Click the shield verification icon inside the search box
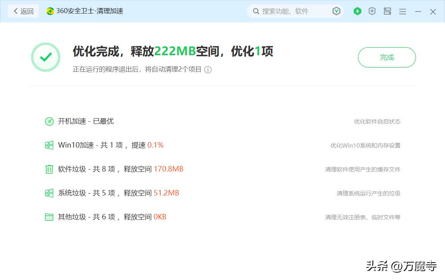445x280 pixels. [x=336, y=11]
